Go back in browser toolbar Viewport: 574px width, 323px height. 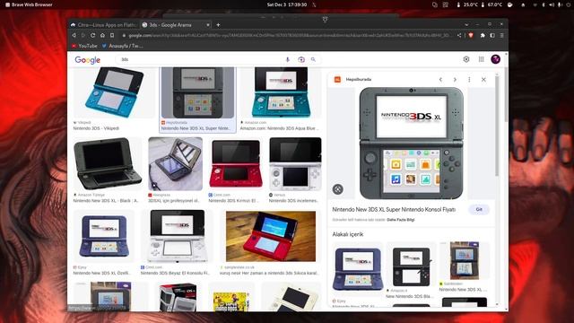[74, 36]
